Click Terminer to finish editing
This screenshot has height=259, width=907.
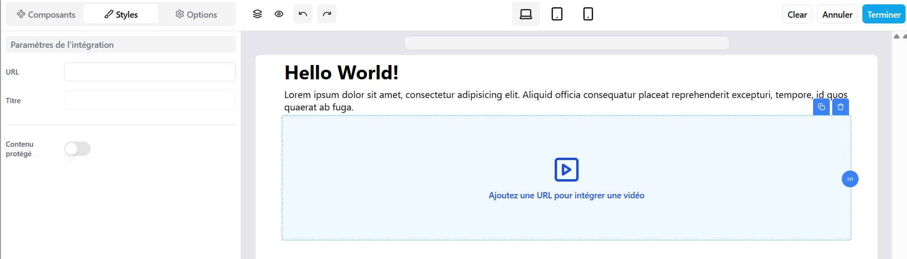(x=884, y=14)
